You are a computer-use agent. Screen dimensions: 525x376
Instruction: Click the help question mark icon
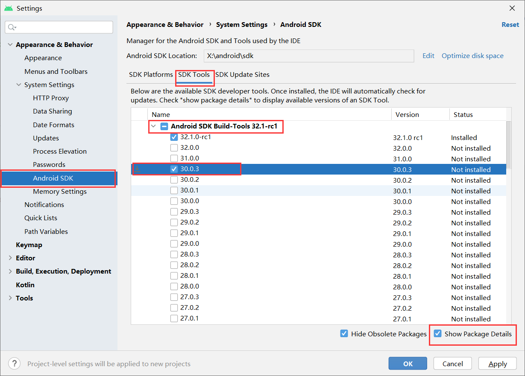coord(14,364)
